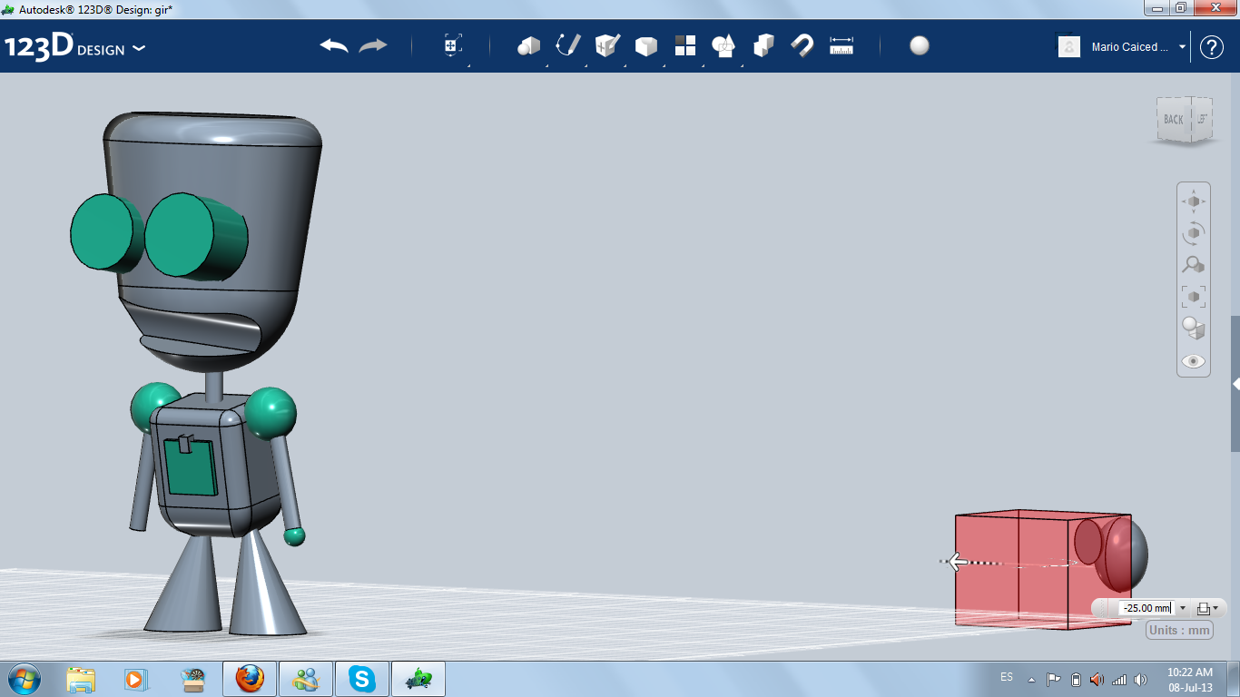Image resolution: width=1240 pixels, height=697 pixels.
Task: Toggle materials and outlines display mode
Action: coord(1194,329)
